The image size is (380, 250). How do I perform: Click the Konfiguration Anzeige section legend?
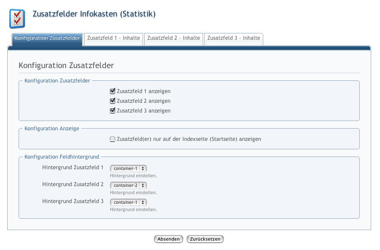coord(52,129)
